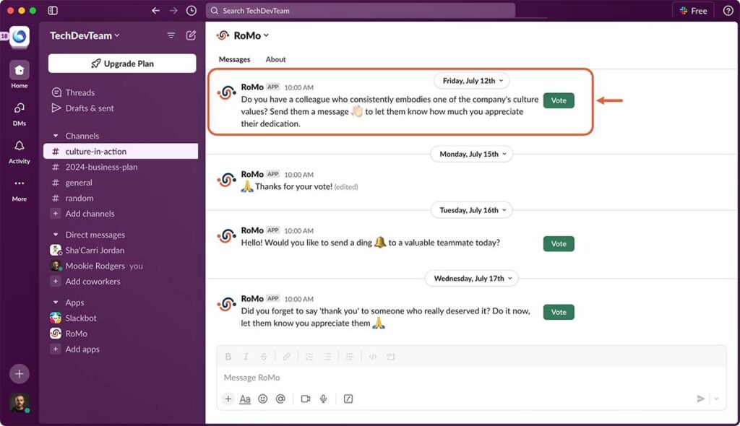This screenshot has height=426, width=740.
Task: Apply code block formatting
Action: click(390, 357)
